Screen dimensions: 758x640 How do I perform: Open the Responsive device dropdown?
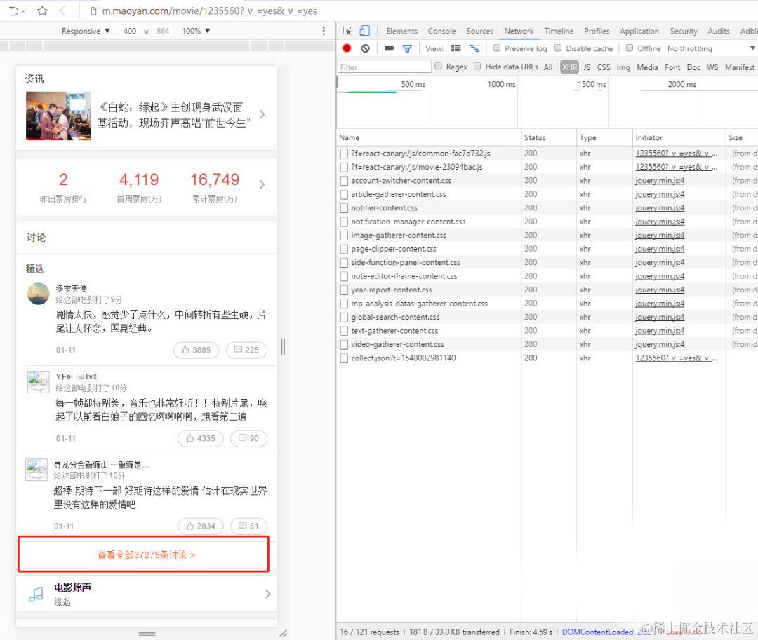pyautogui.click(x=86, y=31)
